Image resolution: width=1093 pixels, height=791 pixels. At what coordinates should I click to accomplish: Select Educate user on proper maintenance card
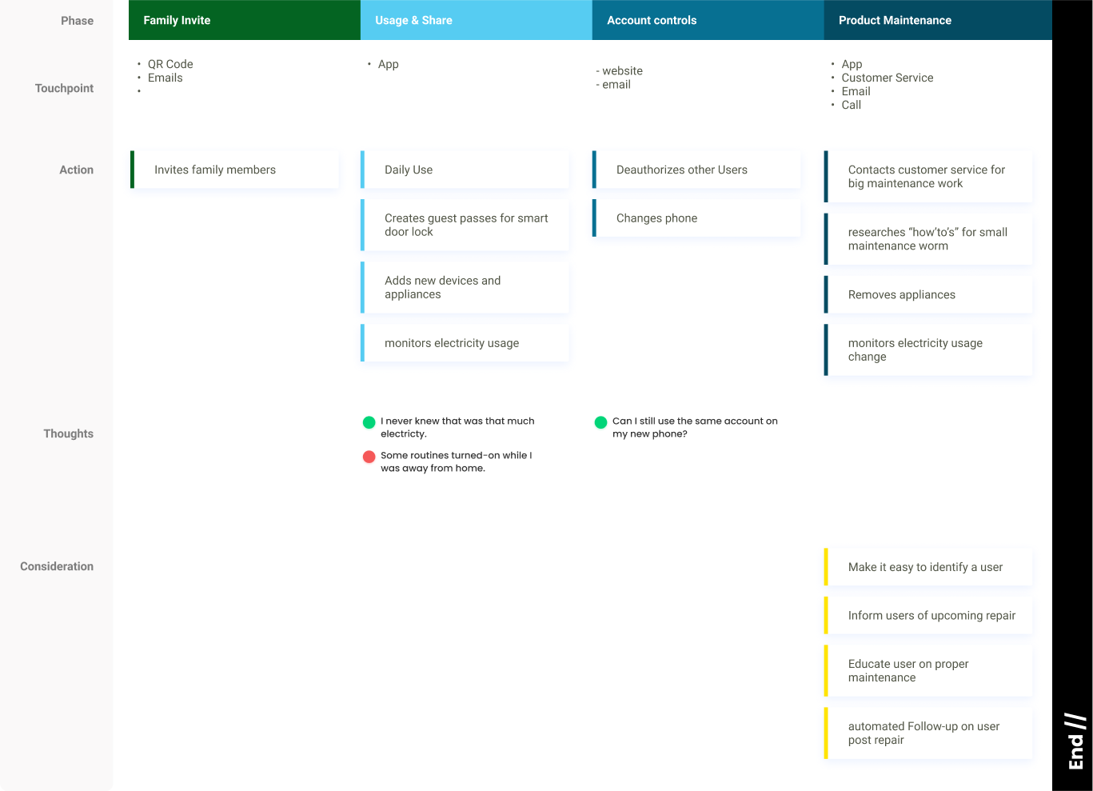tap(928, 670)
